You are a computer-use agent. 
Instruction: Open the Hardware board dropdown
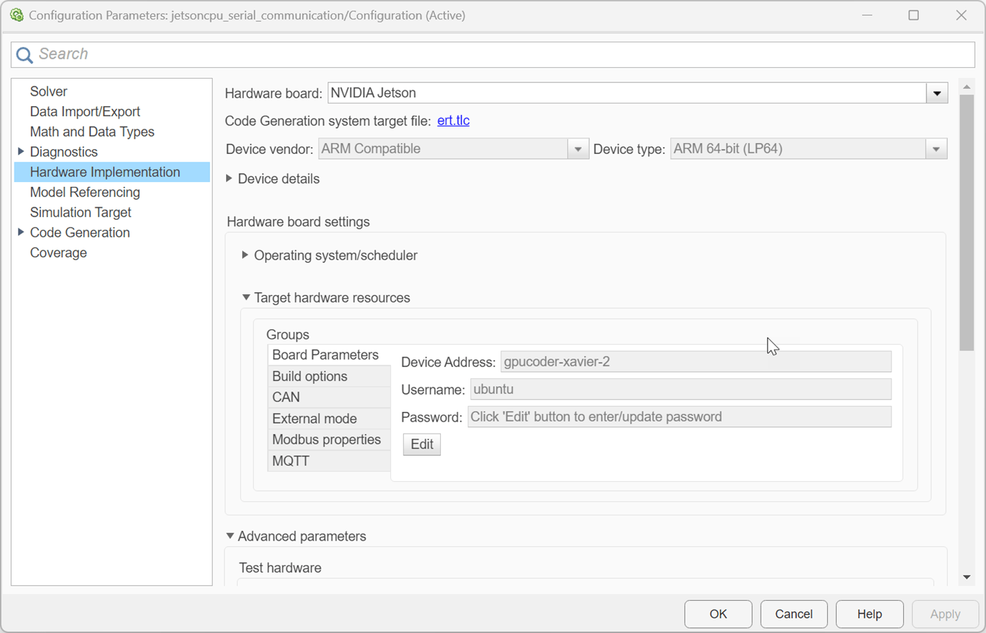pyautogui.click(x=937, y=93)
